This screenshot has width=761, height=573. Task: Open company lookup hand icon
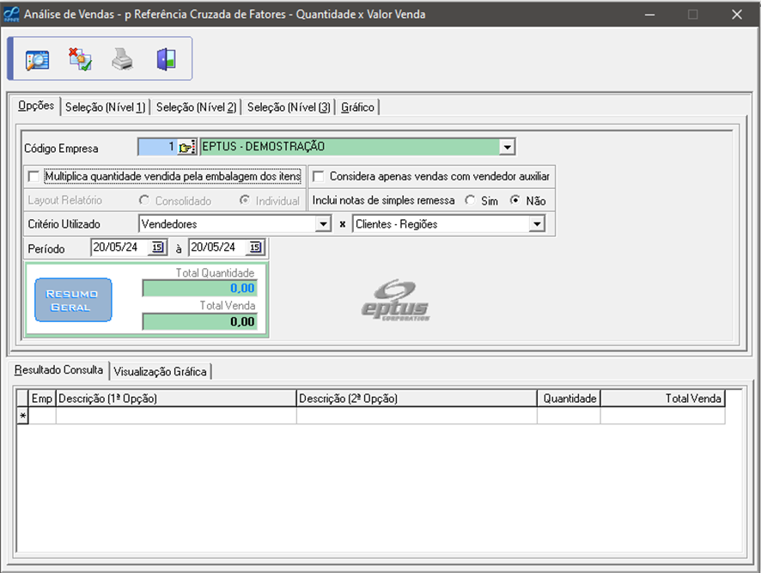tap(187, 147)
